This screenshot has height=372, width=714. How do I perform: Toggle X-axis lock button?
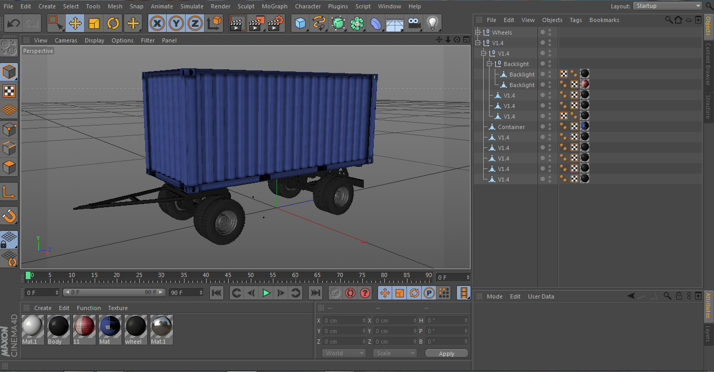[157, 23]
